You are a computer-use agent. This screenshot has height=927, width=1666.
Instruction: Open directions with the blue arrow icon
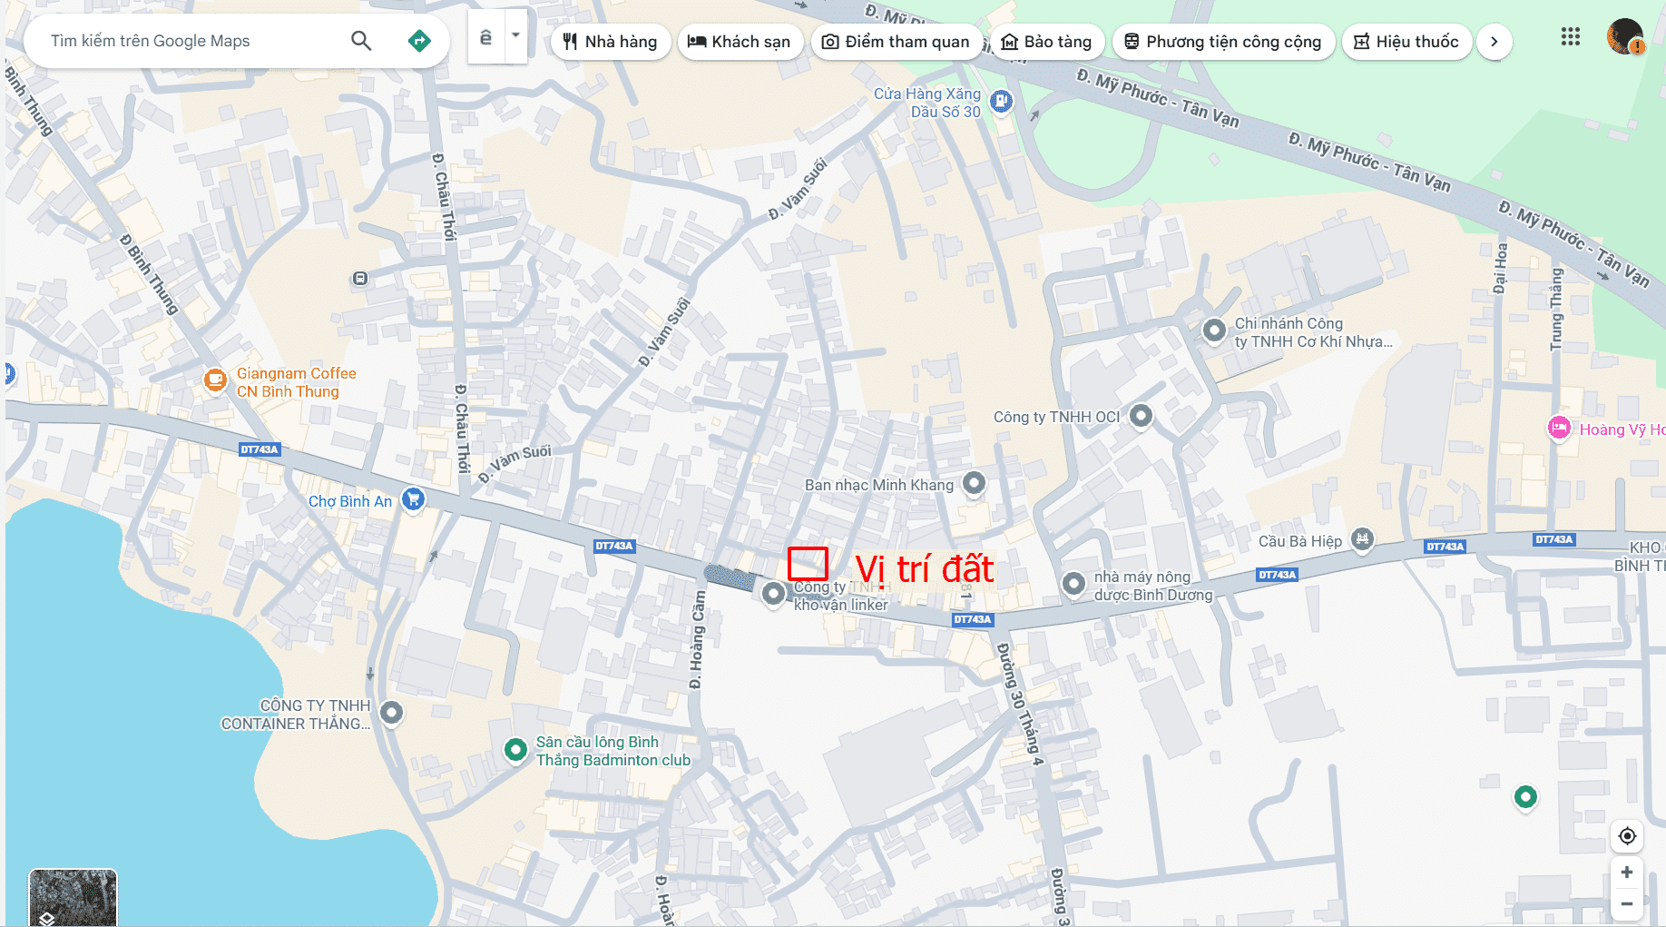coord(419,41)
